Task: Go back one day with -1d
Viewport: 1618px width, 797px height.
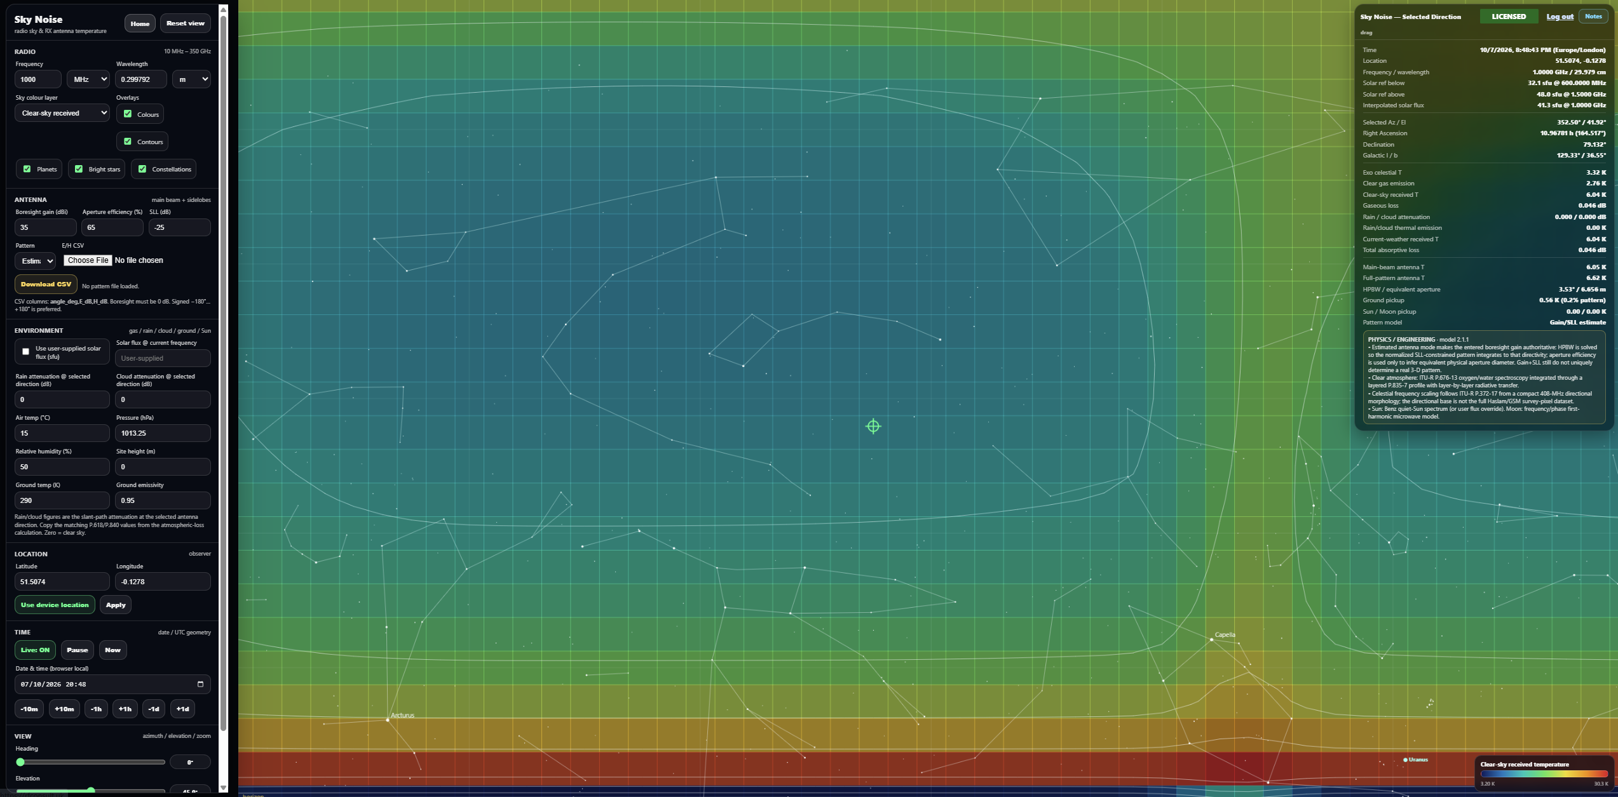Action: coord(154,709)
